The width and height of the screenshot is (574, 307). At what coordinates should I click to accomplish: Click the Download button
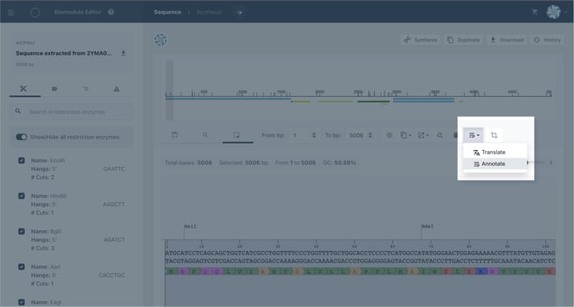pyautogui.click(x=507, y=40)
